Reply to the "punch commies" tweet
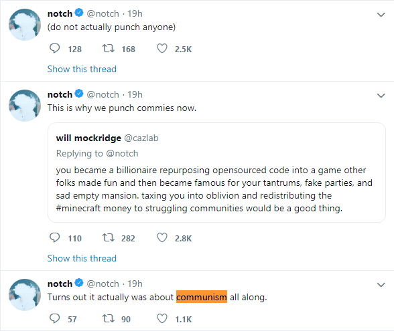 54,238
